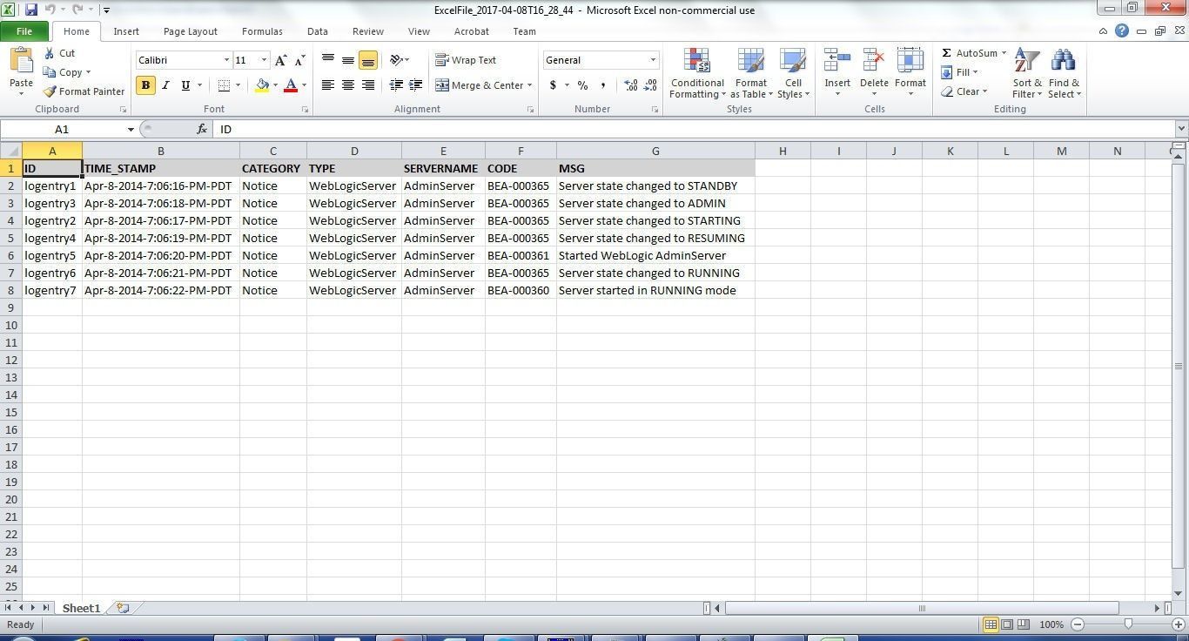The width and height of the screenshot is (1189, 641).
Task: Click the Orientation text-angle icon
Action: pos(396,60)
